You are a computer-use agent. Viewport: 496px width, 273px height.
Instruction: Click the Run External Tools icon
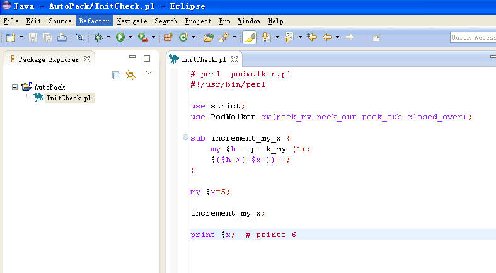[143, 38]
